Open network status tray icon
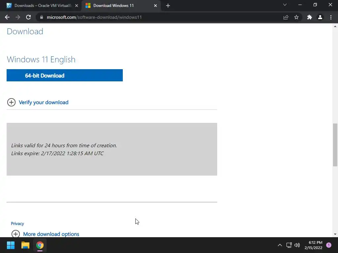Viewport: 338px width, 253px height. point(289,245)
